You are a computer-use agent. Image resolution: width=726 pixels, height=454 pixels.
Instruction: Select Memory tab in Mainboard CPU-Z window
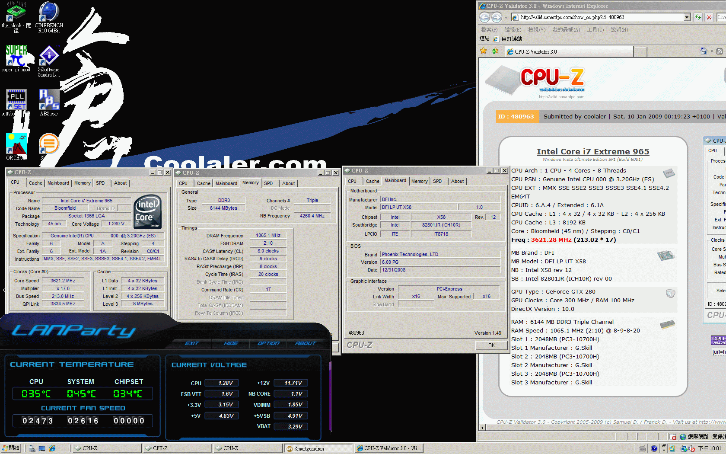tap(419, 181)
